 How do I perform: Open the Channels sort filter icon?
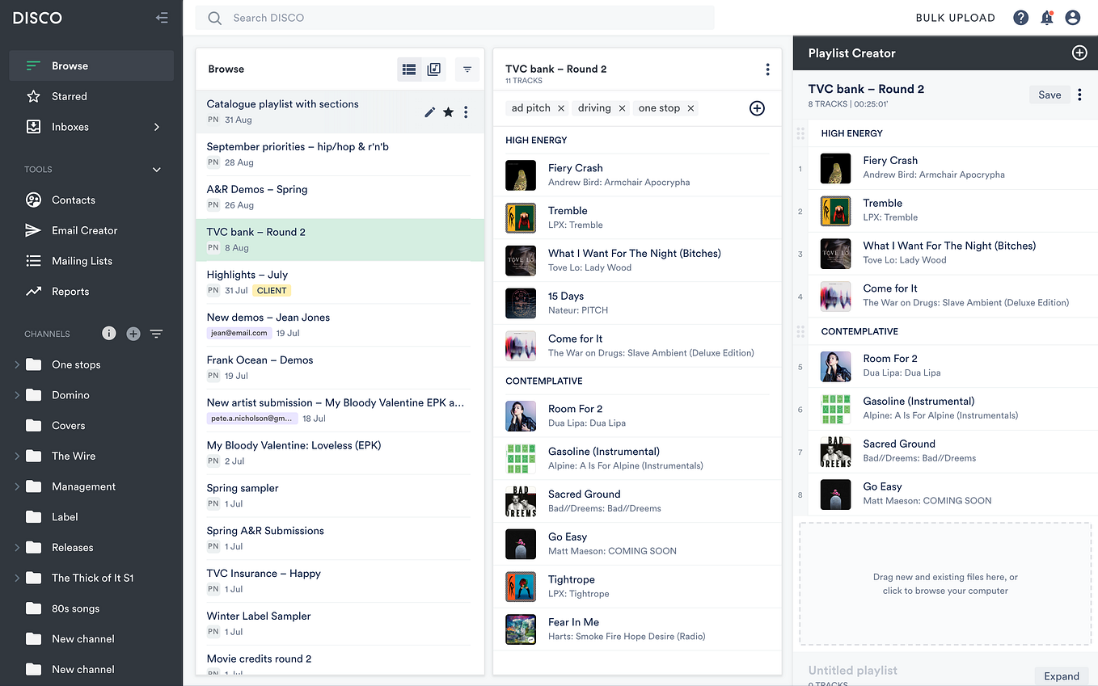(x=157, y=334)
